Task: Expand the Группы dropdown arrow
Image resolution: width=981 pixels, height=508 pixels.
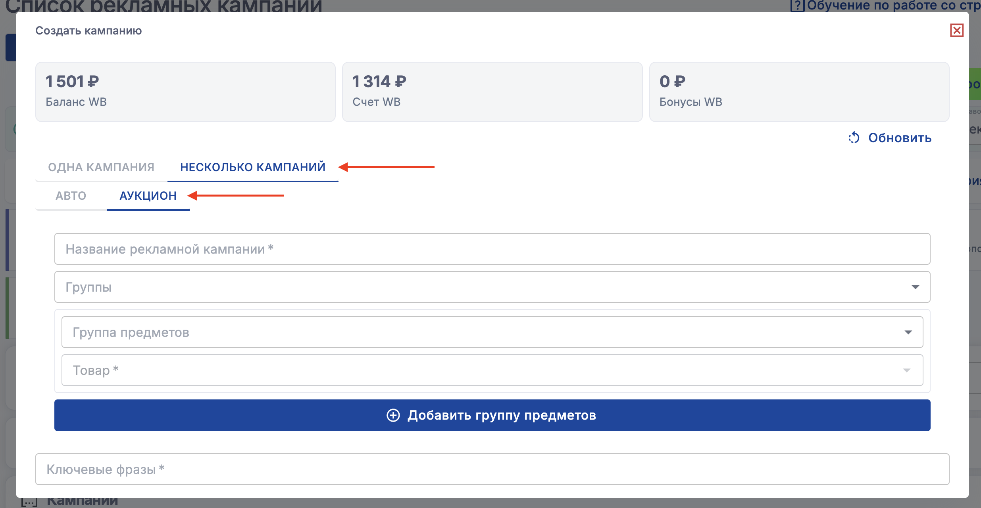Action: pos(915,287)
